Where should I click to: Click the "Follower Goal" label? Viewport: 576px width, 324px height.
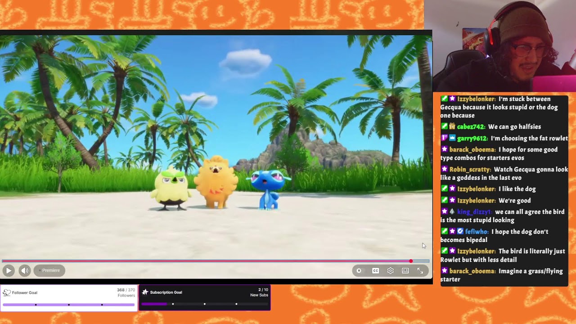coord(25,292)
